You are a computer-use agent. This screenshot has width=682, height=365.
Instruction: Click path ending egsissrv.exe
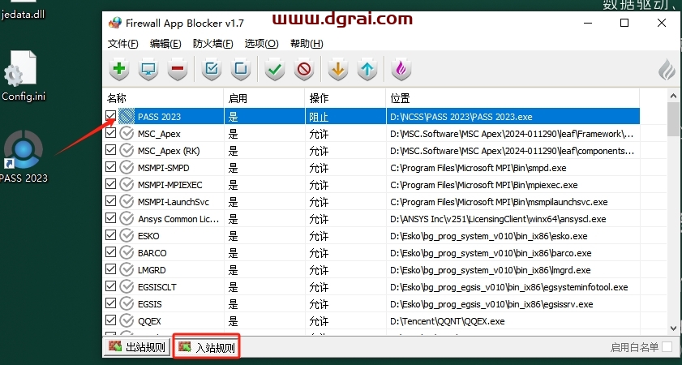click(491, 304)
